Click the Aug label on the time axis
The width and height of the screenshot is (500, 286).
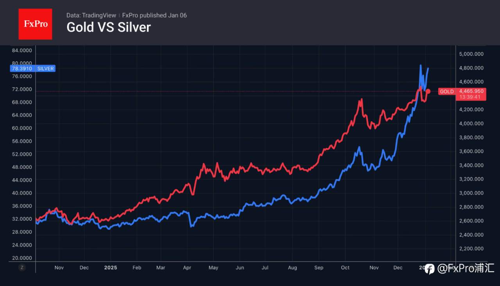click(x=292, y=268)
